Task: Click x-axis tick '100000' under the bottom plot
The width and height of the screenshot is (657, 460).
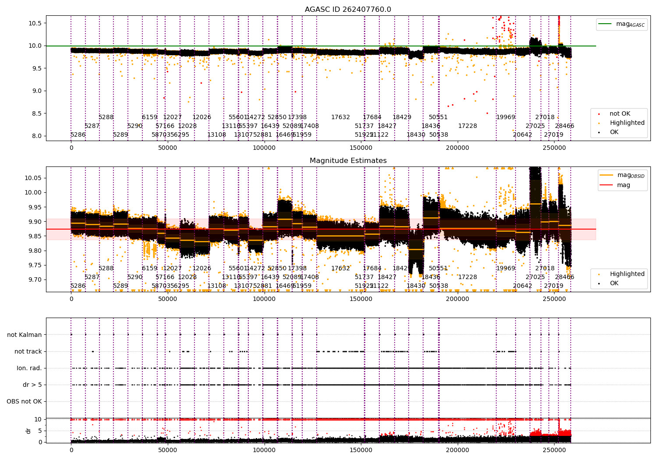Action: point(265,450)
